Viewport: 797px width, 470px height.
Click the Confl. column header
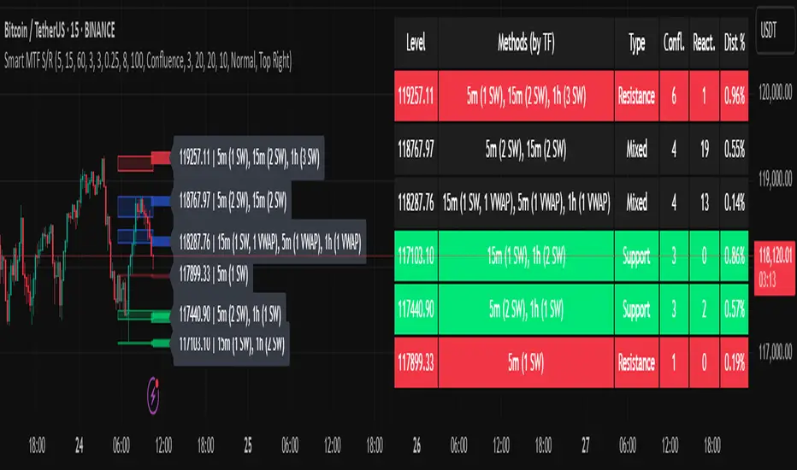(674, 41)
